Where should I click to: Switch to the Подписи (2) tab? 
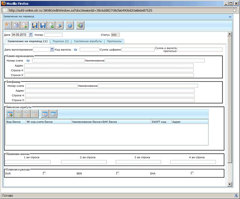[61, 41]
